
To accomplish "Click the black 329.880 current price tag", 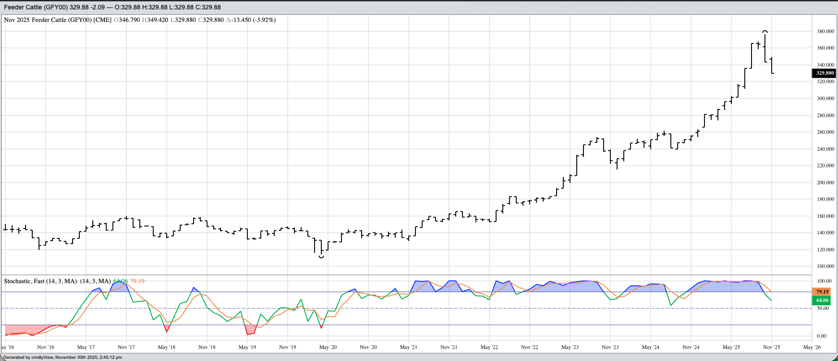I will pyautogui.click(x=825, y=73).
